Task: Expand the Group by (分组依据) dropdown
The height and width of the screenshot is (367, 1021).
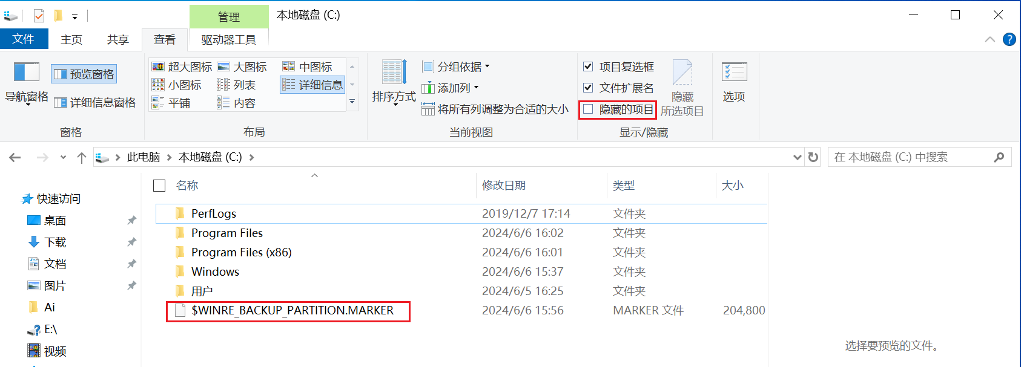Action: tap(457, 67)
